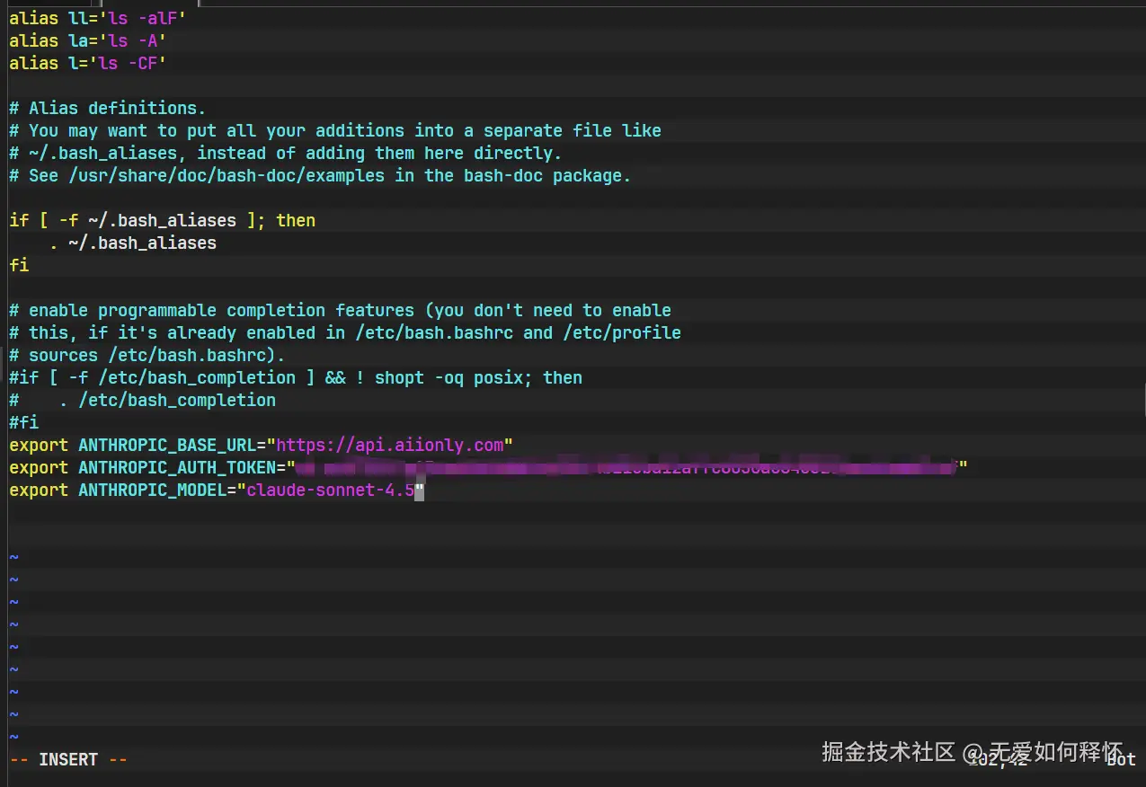1146x787 pixels.
Task: Click the ANTHROPIC_AUTH_TOKEN variable name
Action: (177, 467)
